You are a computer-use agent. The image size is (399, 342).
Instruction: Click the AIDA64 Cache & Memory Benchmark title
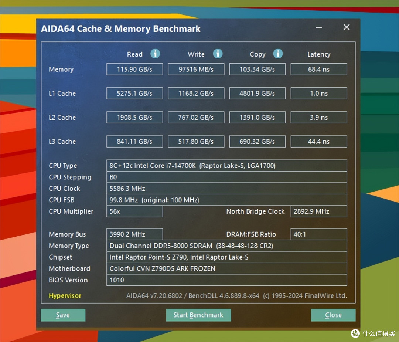point(121,29)
